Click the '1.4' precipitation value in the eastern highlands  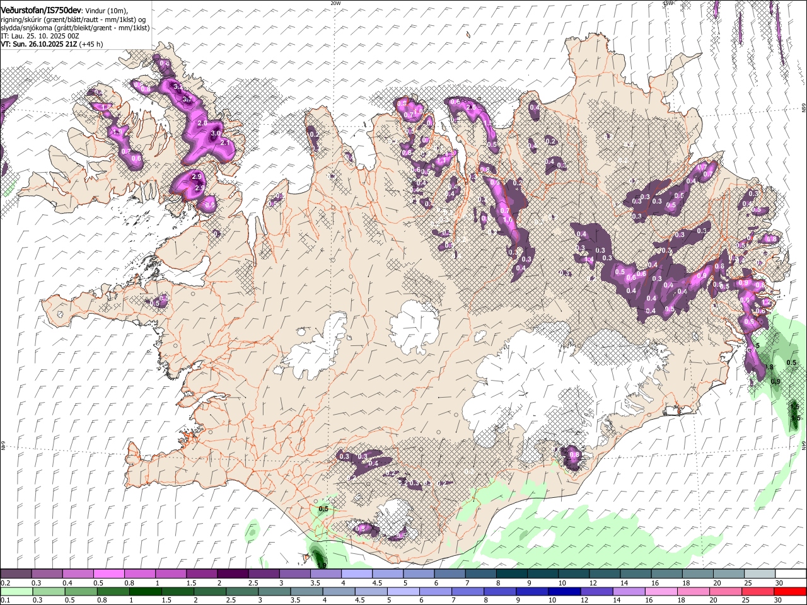(589, 260)
